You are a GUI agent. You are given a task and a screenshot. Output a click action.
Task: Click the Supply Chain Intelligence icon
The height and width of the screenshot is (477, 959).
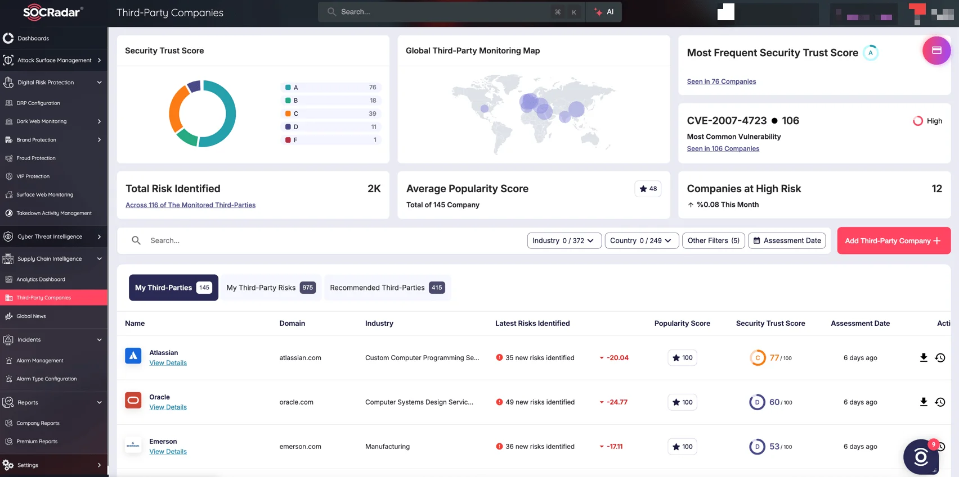[8, 259]
